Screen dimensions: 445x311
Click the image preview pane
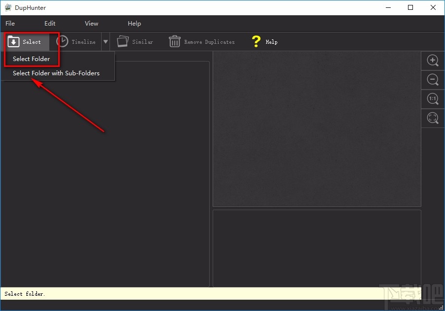point(317,129)
